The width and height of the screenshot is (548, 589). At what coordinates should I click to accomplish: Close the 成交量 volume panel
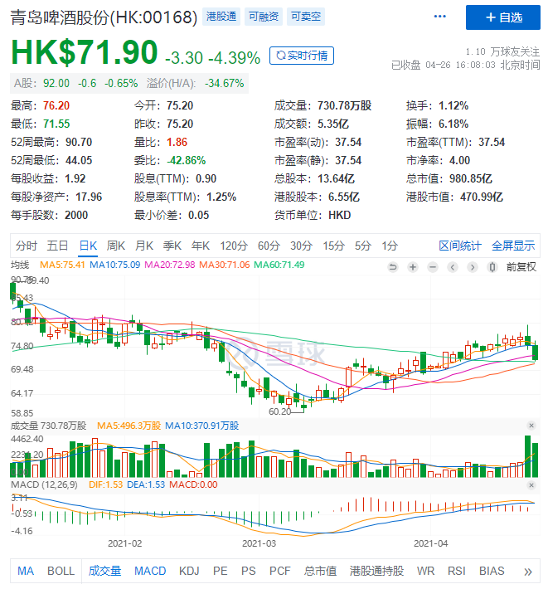[531, 426]
